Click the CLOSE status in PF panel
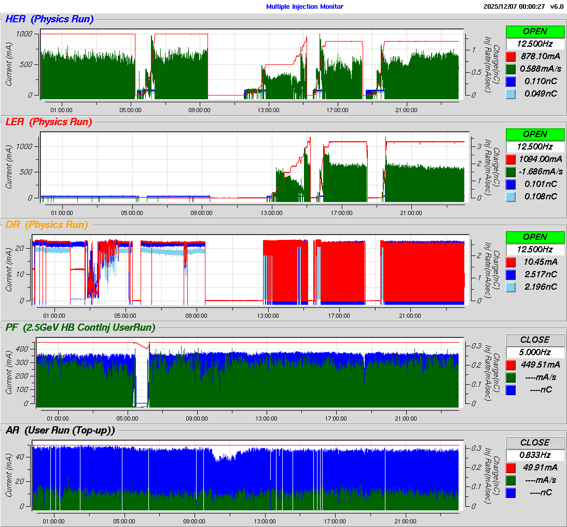The width and height of the screenshot is (567, 527). [535, 340]
